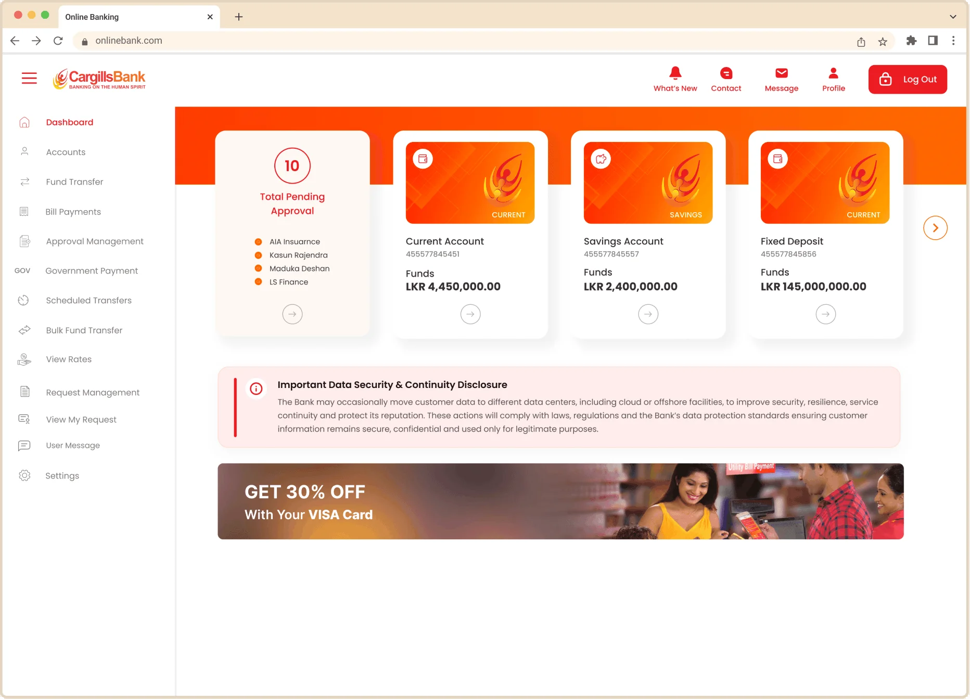Open Current Account details arrow
This screenshot has width=970, height=699.
[x=470, y=314]
